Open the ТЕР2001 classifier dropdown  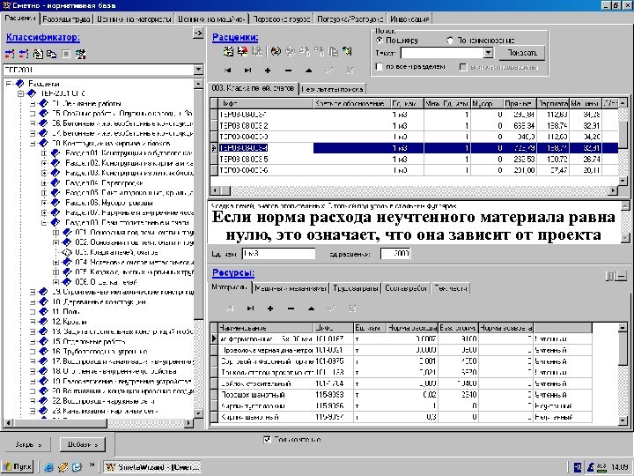click(x=198, y=70)
